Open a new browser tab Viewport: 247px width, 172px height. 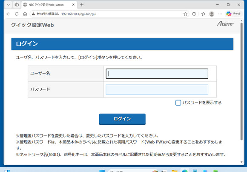point(82,5)
